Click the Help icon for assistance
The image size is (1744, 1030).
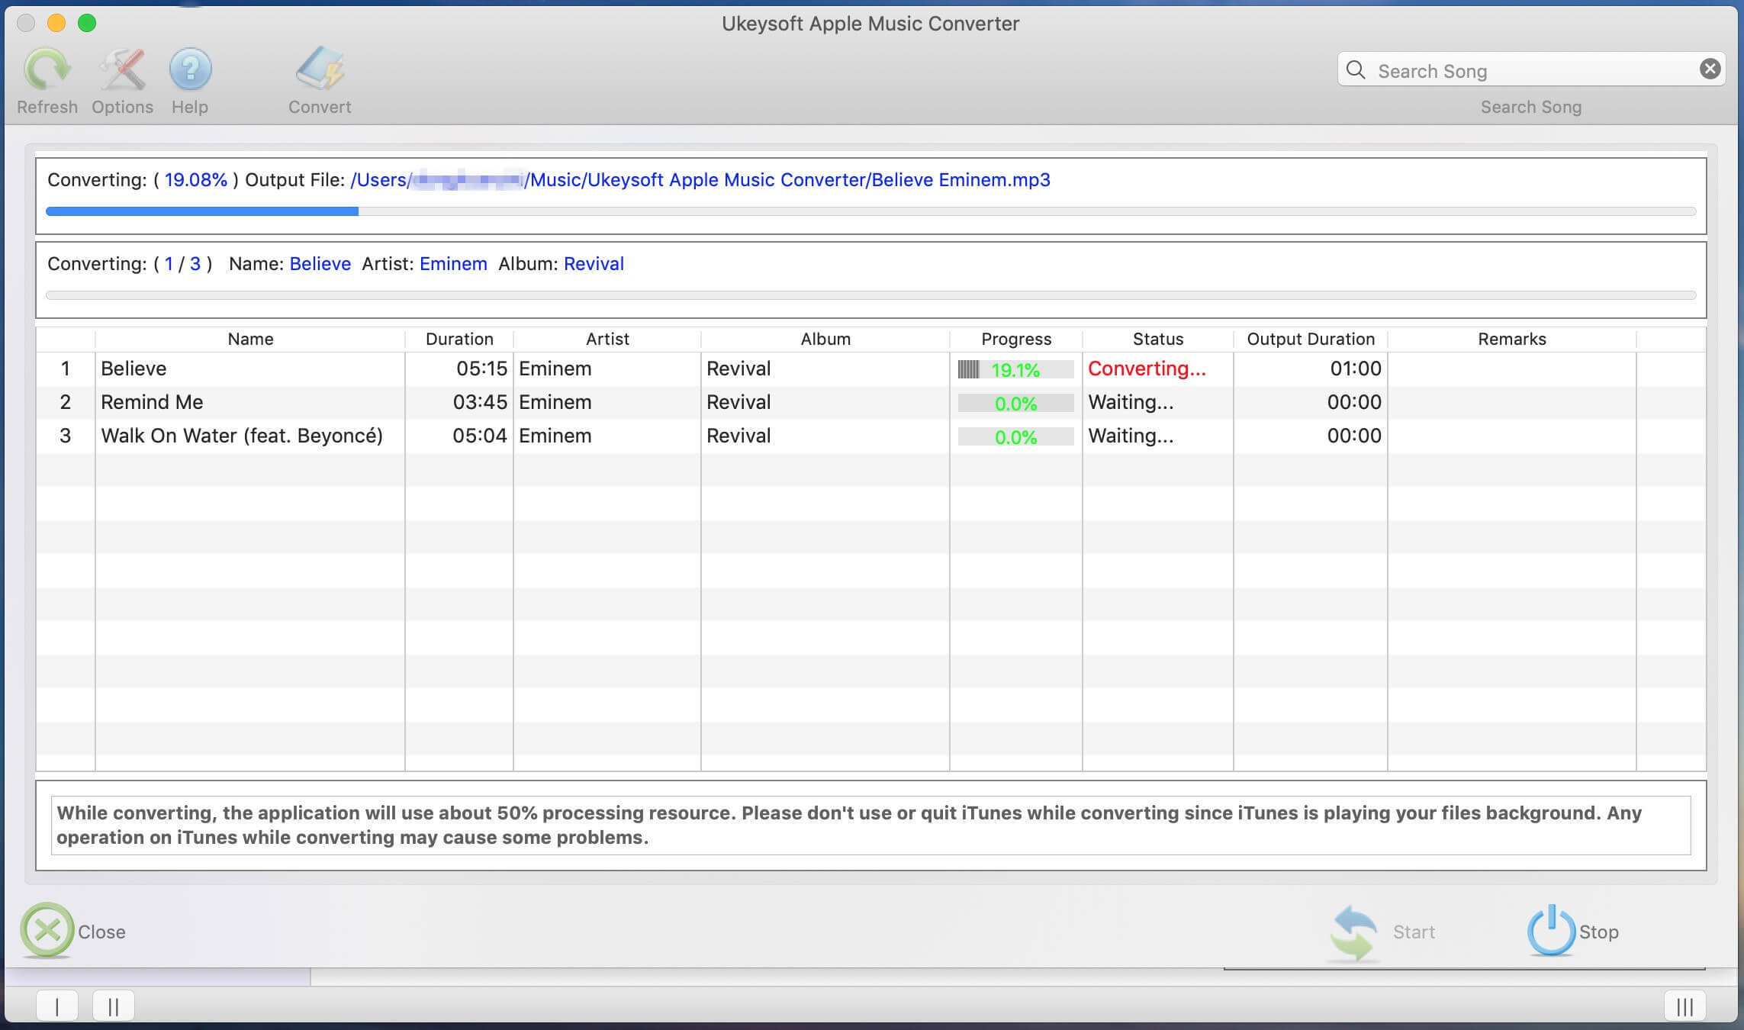click(x=190, y=77)
